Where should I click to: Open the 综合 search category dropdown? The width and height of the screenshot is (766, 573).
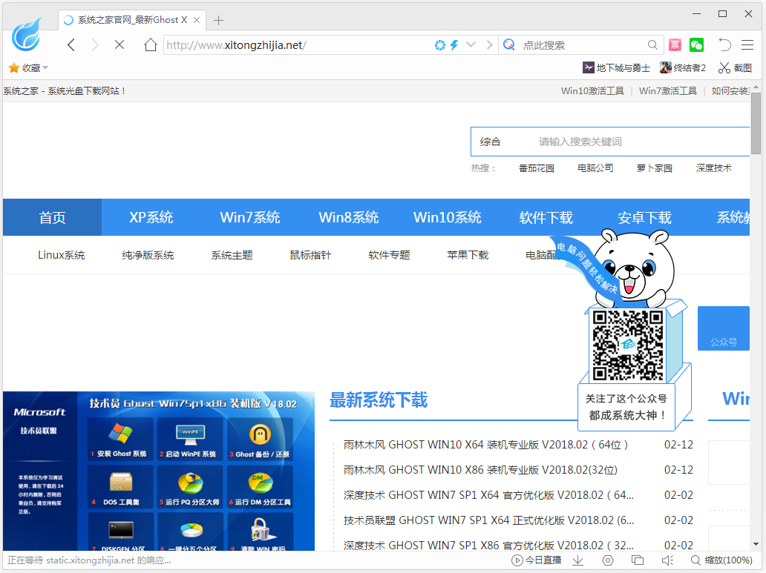(491, 142)
